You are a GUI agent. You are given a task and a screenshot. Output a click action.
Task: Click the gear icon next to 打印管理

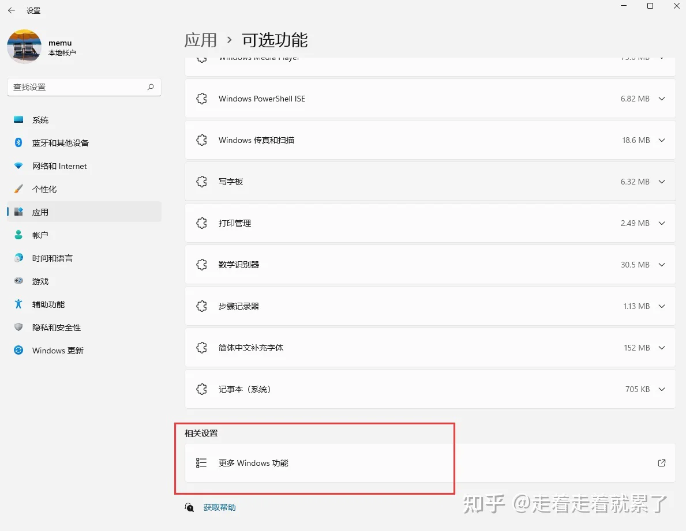click(201, 223)
